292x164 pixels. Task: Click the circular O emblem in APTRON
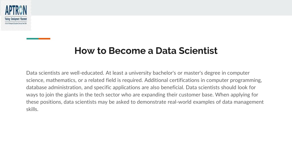point(20,10)
